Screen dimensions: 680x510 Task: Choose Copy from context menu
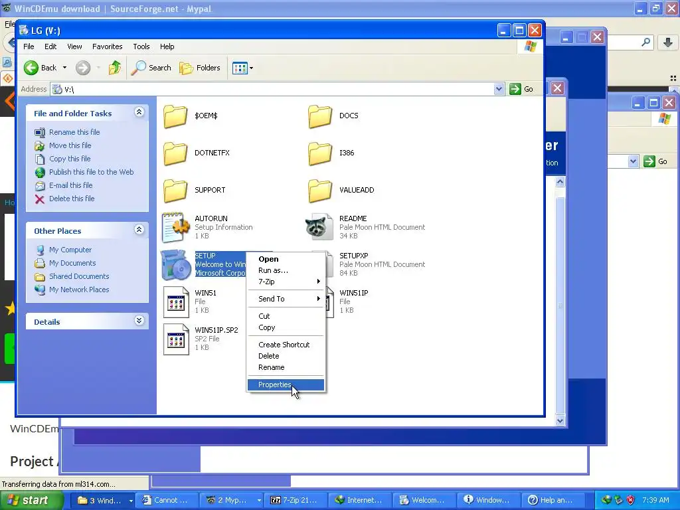[286, 327]
